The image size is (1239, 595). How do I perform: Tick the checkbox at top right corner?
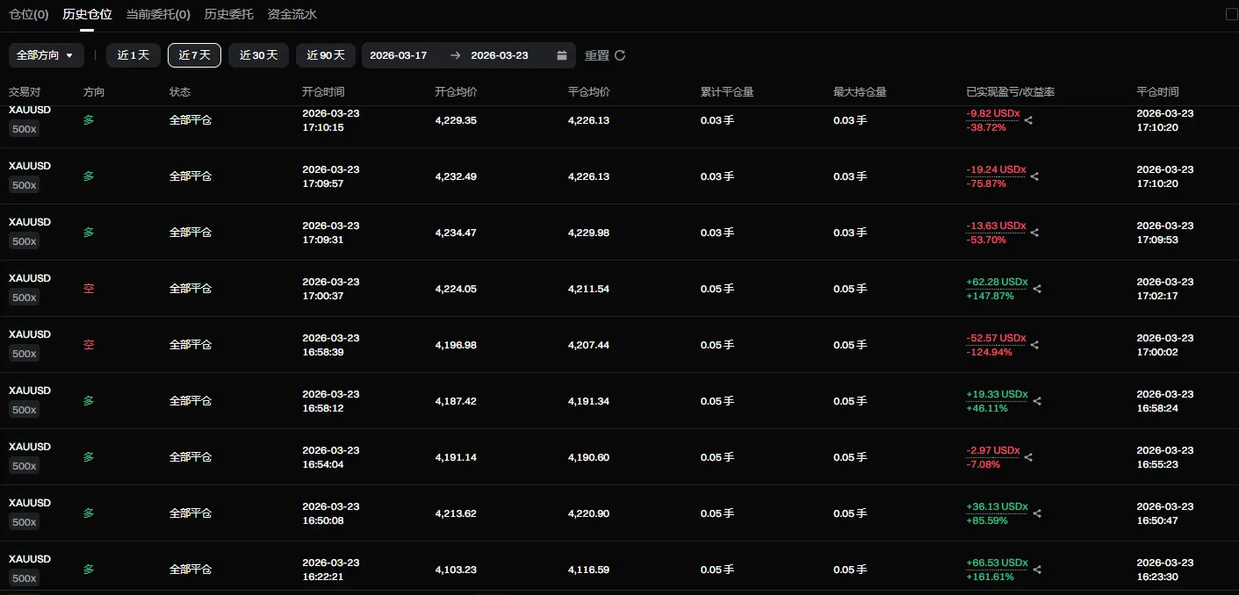pos(1230,14)
